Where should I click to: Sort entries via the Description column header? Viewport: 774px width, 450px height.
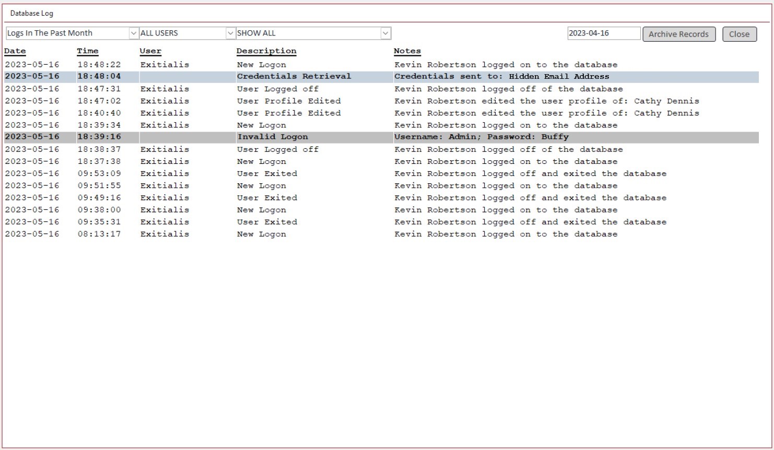point(266,51)
